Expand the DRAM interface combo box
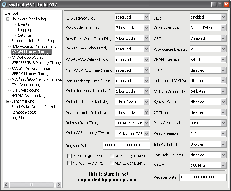Screen dimensions: 231x191 pos(223,60)
